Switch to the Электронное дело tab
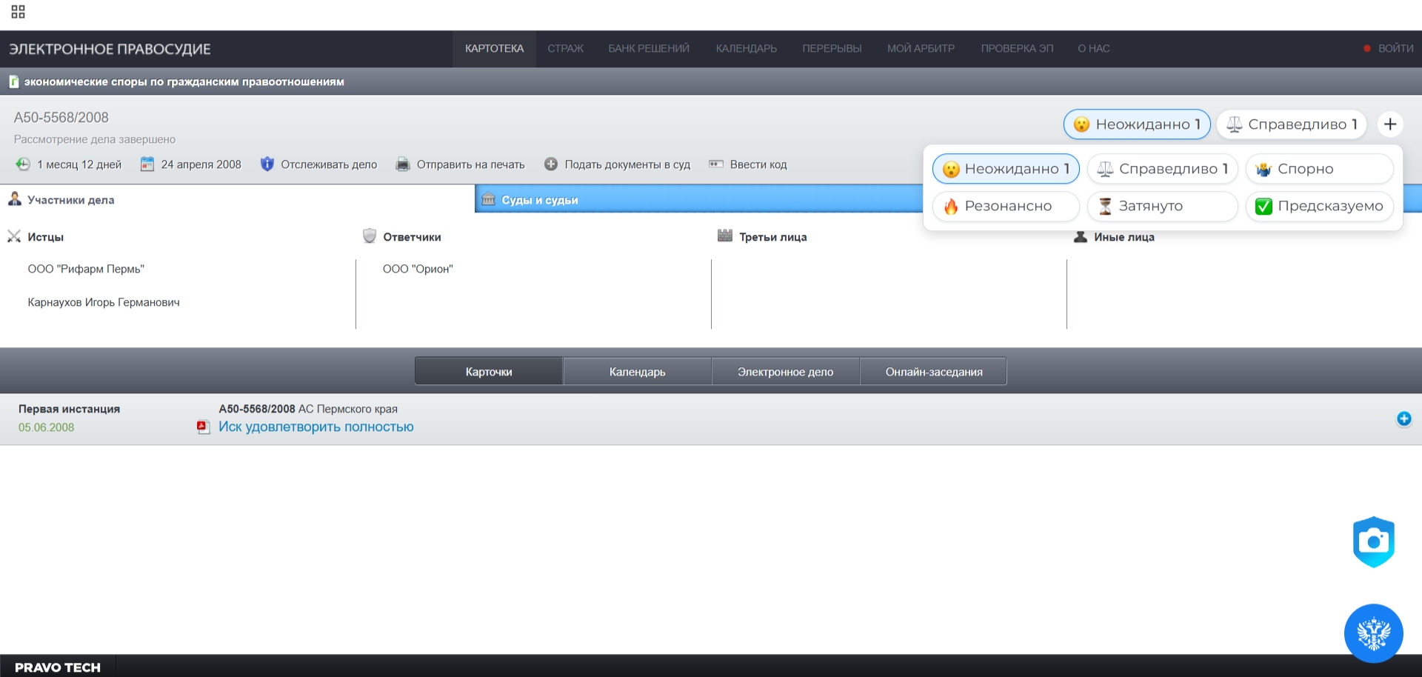The height and width of the screenshot is (677, 1422). (785, 372)
